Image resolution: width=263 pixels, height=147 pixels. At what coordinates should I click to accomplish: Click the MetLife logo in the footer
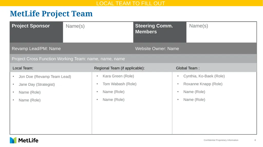[x=24, y=140]
